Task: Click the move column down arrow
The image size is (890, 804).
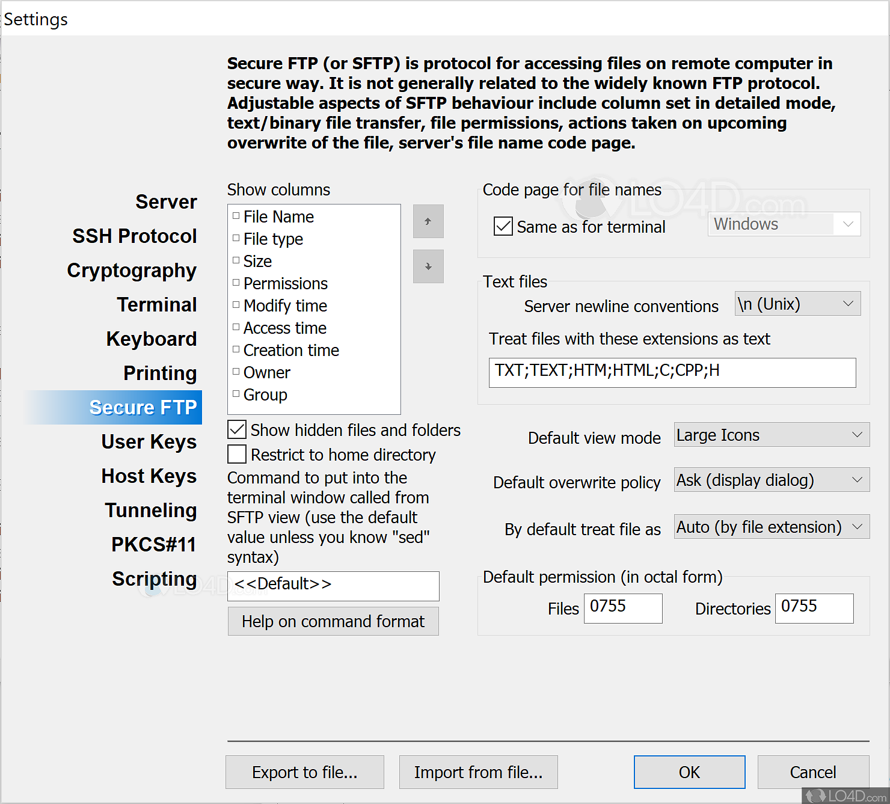Action: click(428, 266)
